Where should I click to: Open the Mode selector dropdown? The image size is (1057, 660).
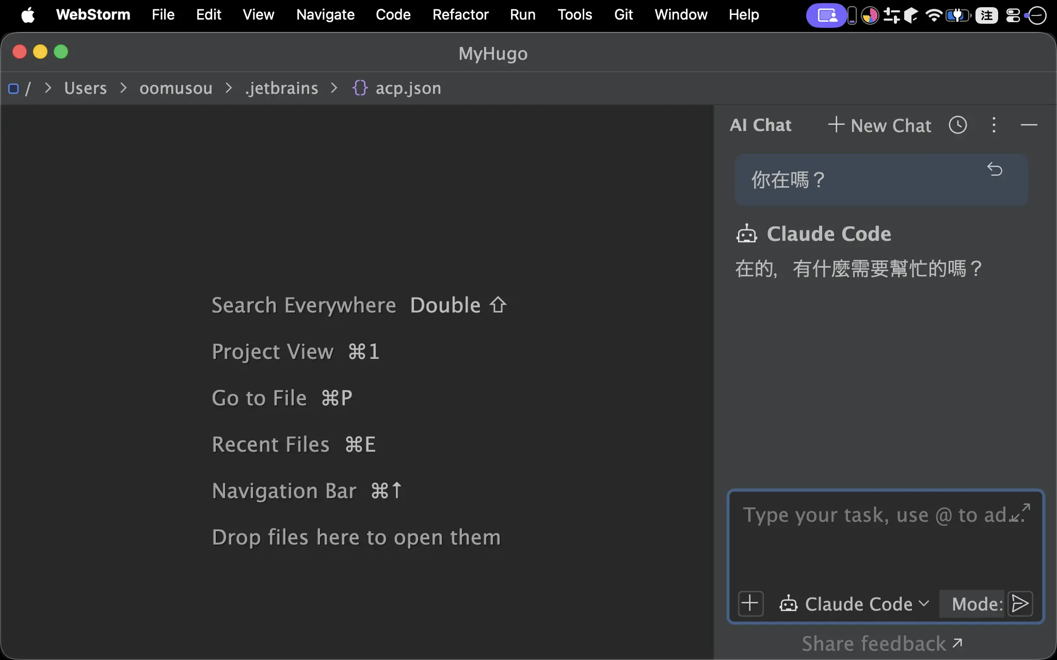click(x=972, y=604)
